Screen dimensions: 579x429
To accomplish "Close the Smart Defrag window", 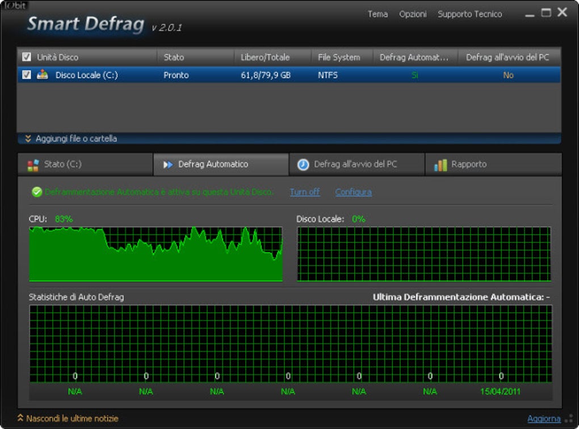I will pos(562,12).
